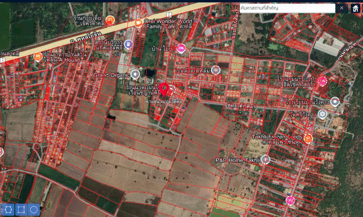Select the circle drawing tool

(34, 210)
